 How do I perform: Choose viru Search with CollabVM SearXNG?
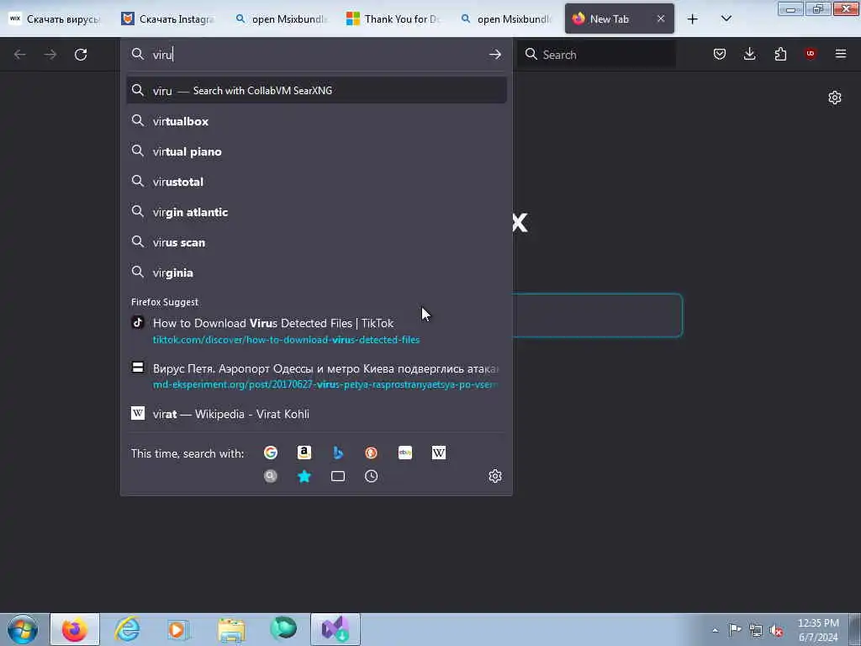pyautogui.click(x=316, y=91)
